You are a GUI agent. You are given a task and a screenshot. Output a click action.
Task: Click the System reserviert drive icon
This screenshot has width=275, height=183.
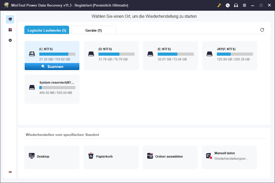tap(32, 87)
